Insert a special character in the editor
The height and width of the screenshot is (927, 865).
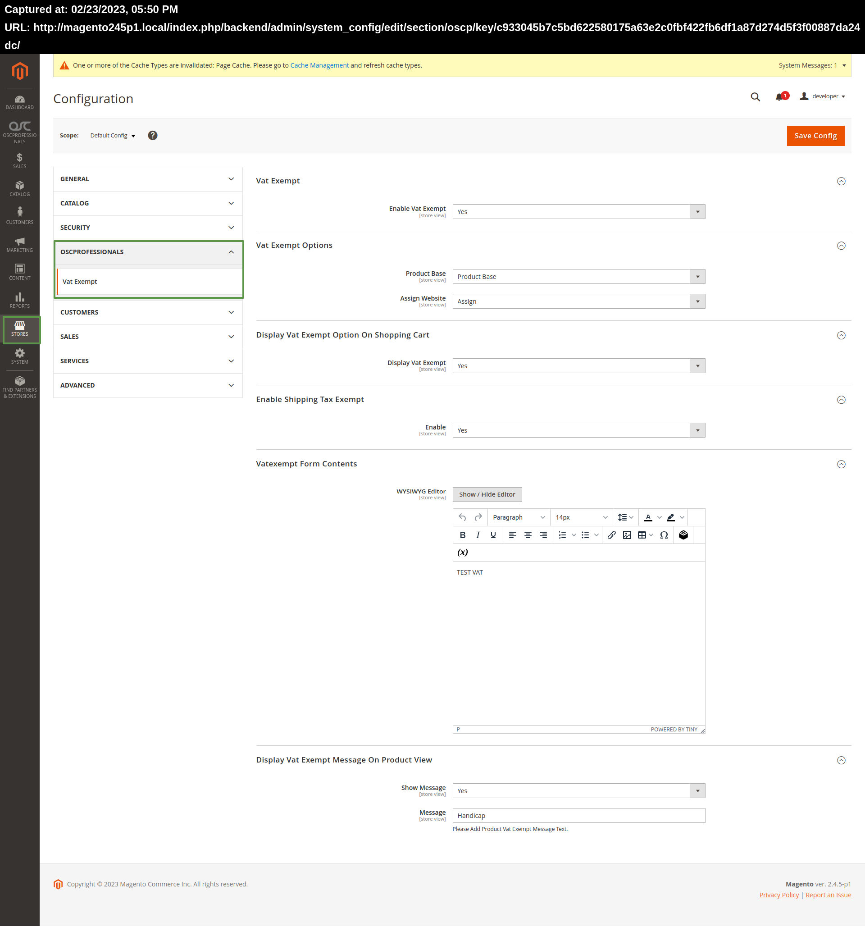point(664,535)
